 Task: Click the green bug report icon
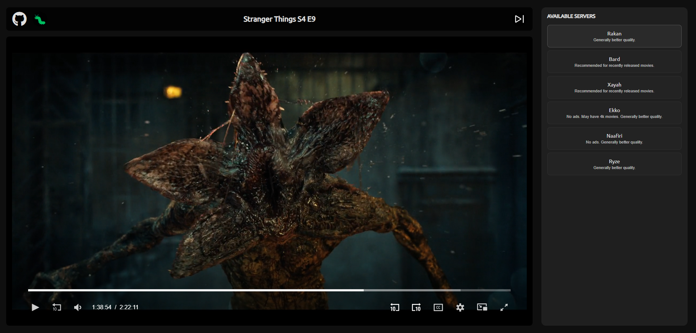click(x=40, y=19)
